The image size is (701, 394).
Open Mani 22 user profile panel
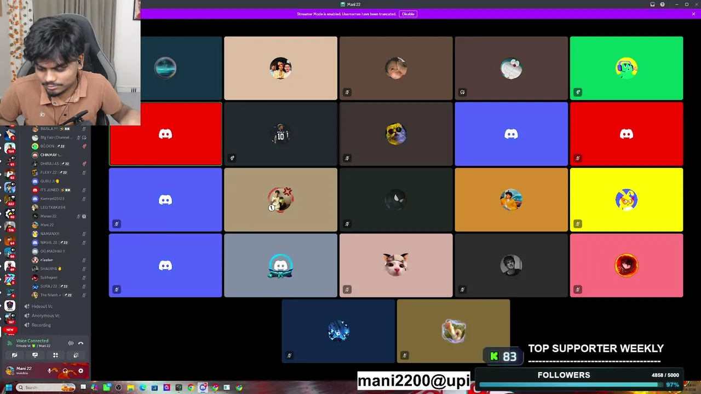pyautogui.click(x=25, y=371)
